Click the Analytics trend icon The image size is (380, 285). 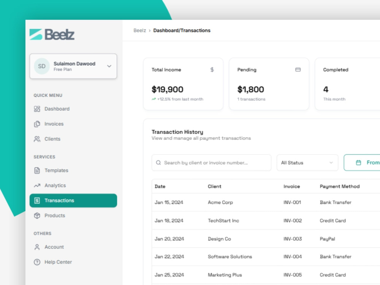37,185
